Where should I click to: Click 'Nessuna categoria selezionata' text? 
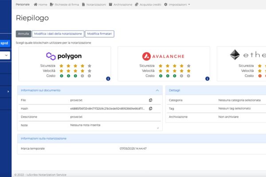(239, 100)
